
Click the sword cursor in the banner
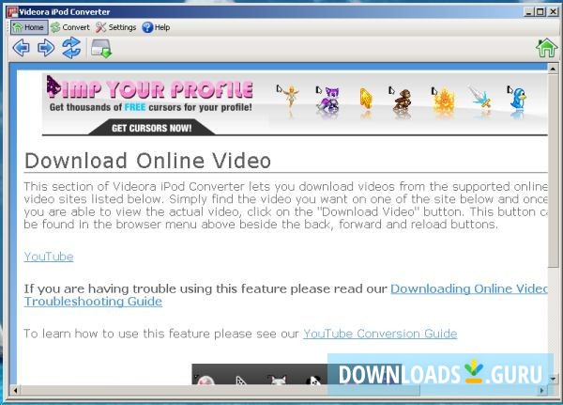click(479, 97)
